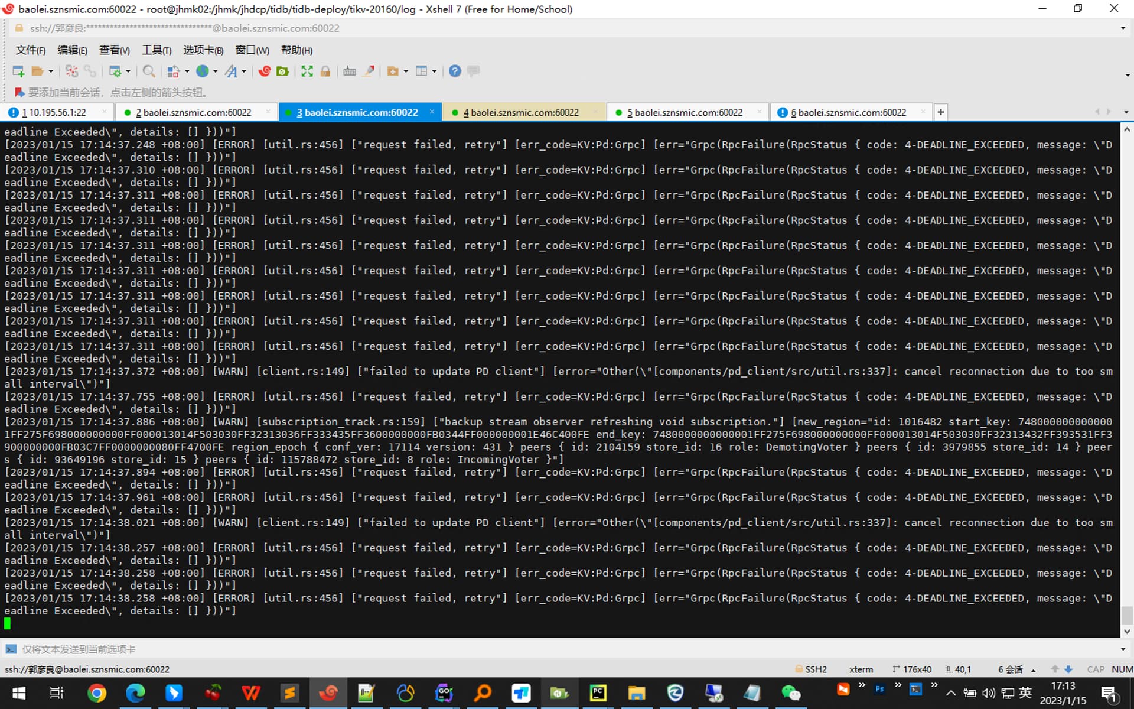
Task: Click the plus button to add tab
Action: [x=941, y=112]
